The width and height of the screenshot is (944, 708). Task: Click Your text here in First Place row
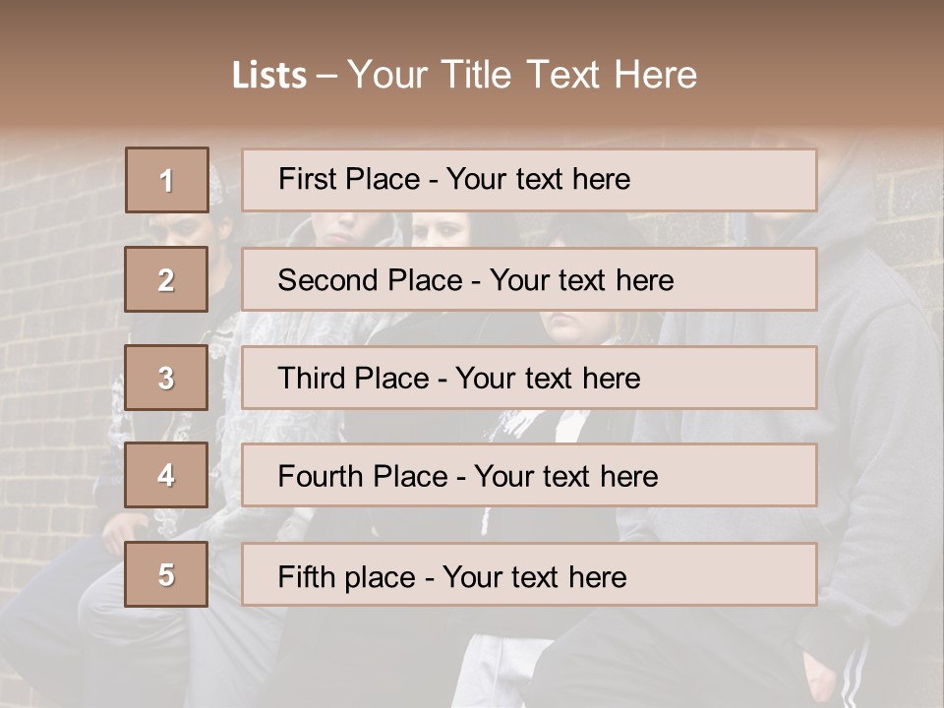(x=538, y=179)
